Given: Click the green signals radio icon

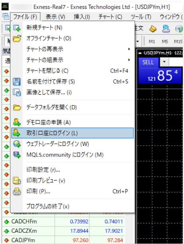Looking at the screenshot, I should 179,29.
